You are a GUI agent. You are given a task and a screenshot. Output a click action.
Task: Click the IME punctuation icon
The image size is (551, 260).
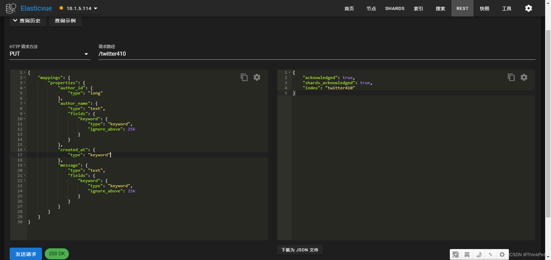[490, 255]
